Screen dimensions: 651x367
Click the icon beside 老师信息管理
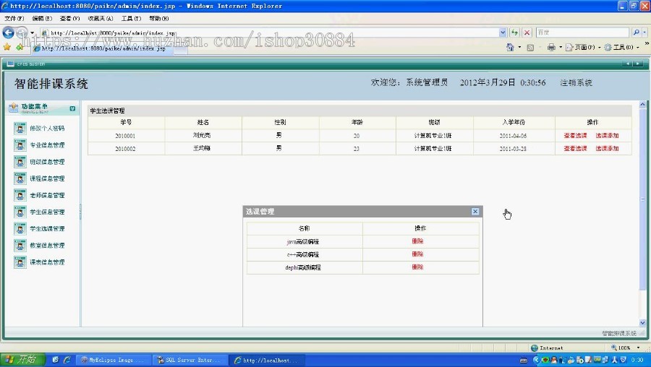[x=20, y=195]
